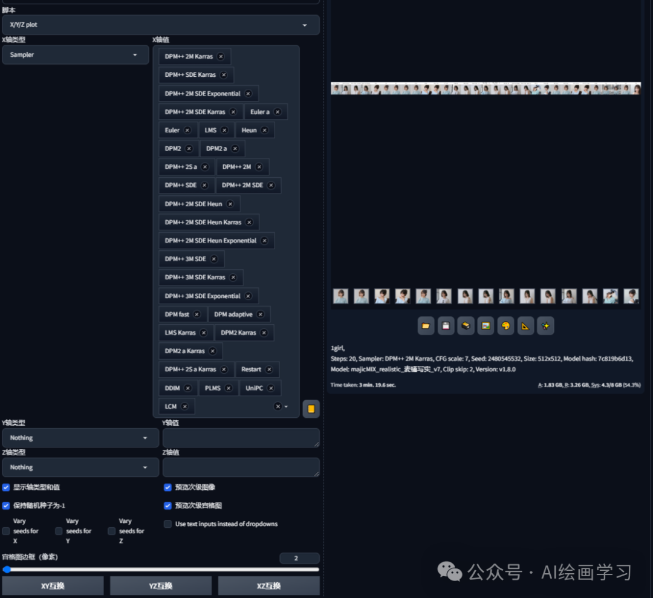Select the first thumbnail in the preview strip
This screenshot has width=653, height=598.
tap(340, 296)
